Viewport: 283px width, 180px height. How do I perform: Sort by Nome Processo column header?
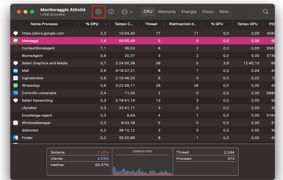pyautogui.click(x=44, y=24)
